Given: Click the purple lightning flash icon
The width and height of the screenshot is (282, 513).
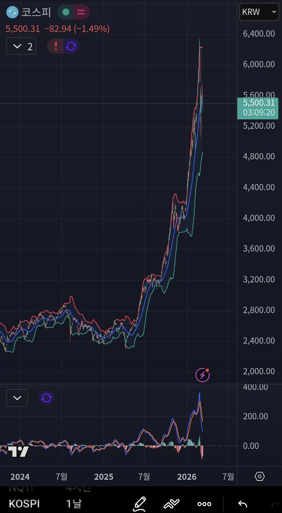Looking at the screenshot, I should (x=203, y=375).
